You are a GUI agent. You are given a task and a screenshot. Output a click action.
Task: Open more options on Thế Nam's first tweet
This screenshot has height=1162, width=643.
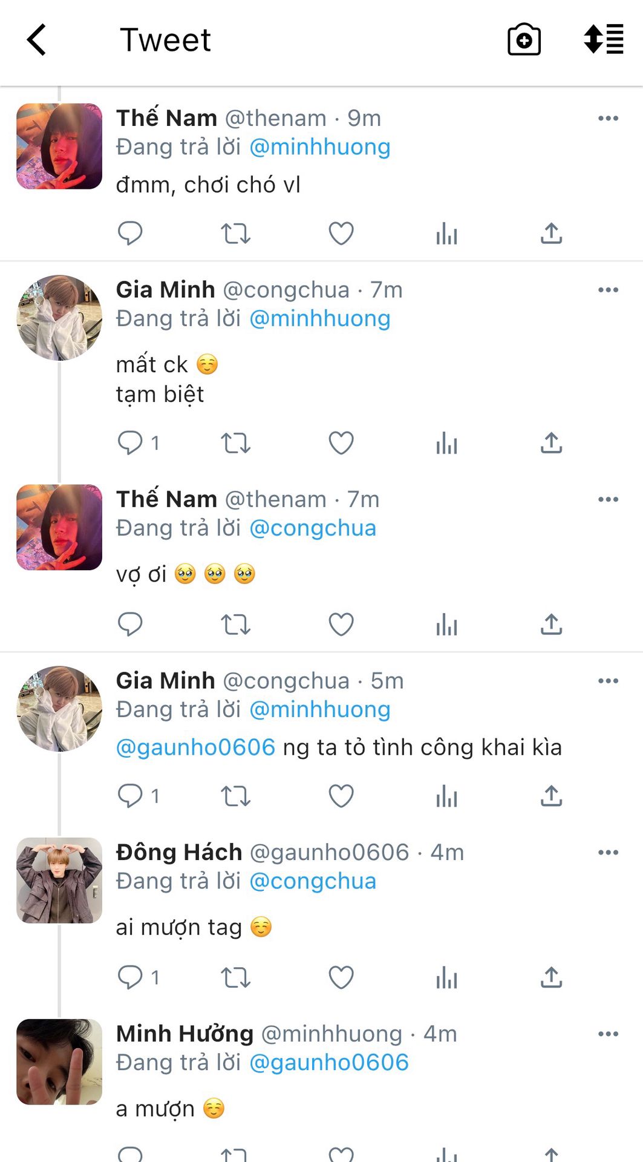pyautogui.click(x=608, y=118)
